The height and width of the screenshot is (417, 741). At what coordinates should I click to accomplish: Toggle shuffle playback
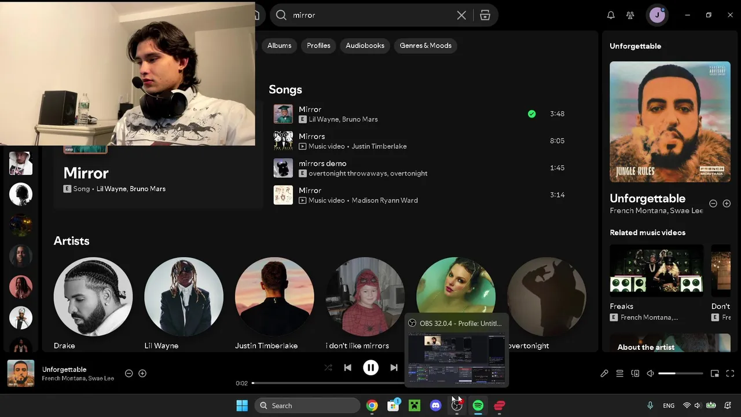(328, 368)
